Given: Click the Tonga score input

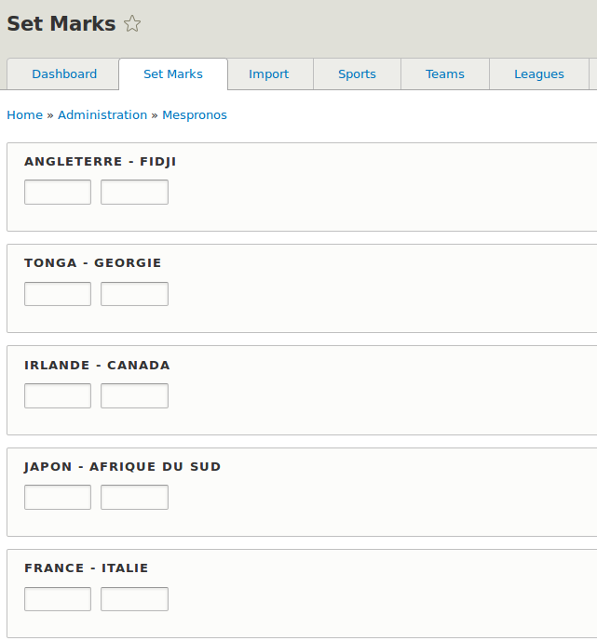Looking at the screenshot, I should point(58,294).
